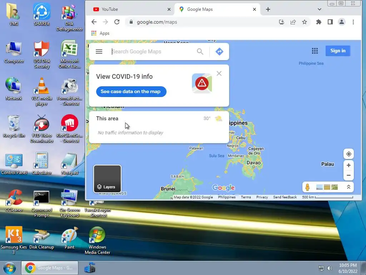Close the Google Maps tab
The width and height of the screenshot is (366, 275).
[254, 9]
